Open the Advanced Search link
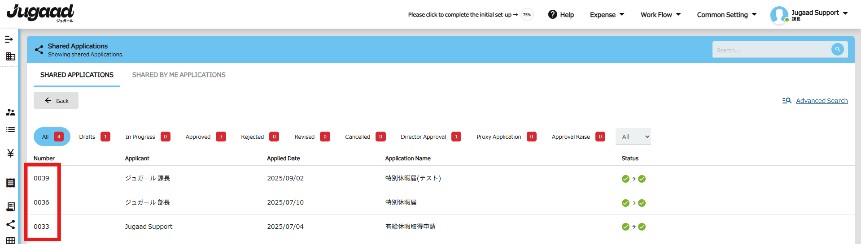 822,101
